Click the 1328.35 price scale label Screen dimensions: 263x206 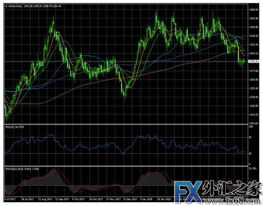253,36
